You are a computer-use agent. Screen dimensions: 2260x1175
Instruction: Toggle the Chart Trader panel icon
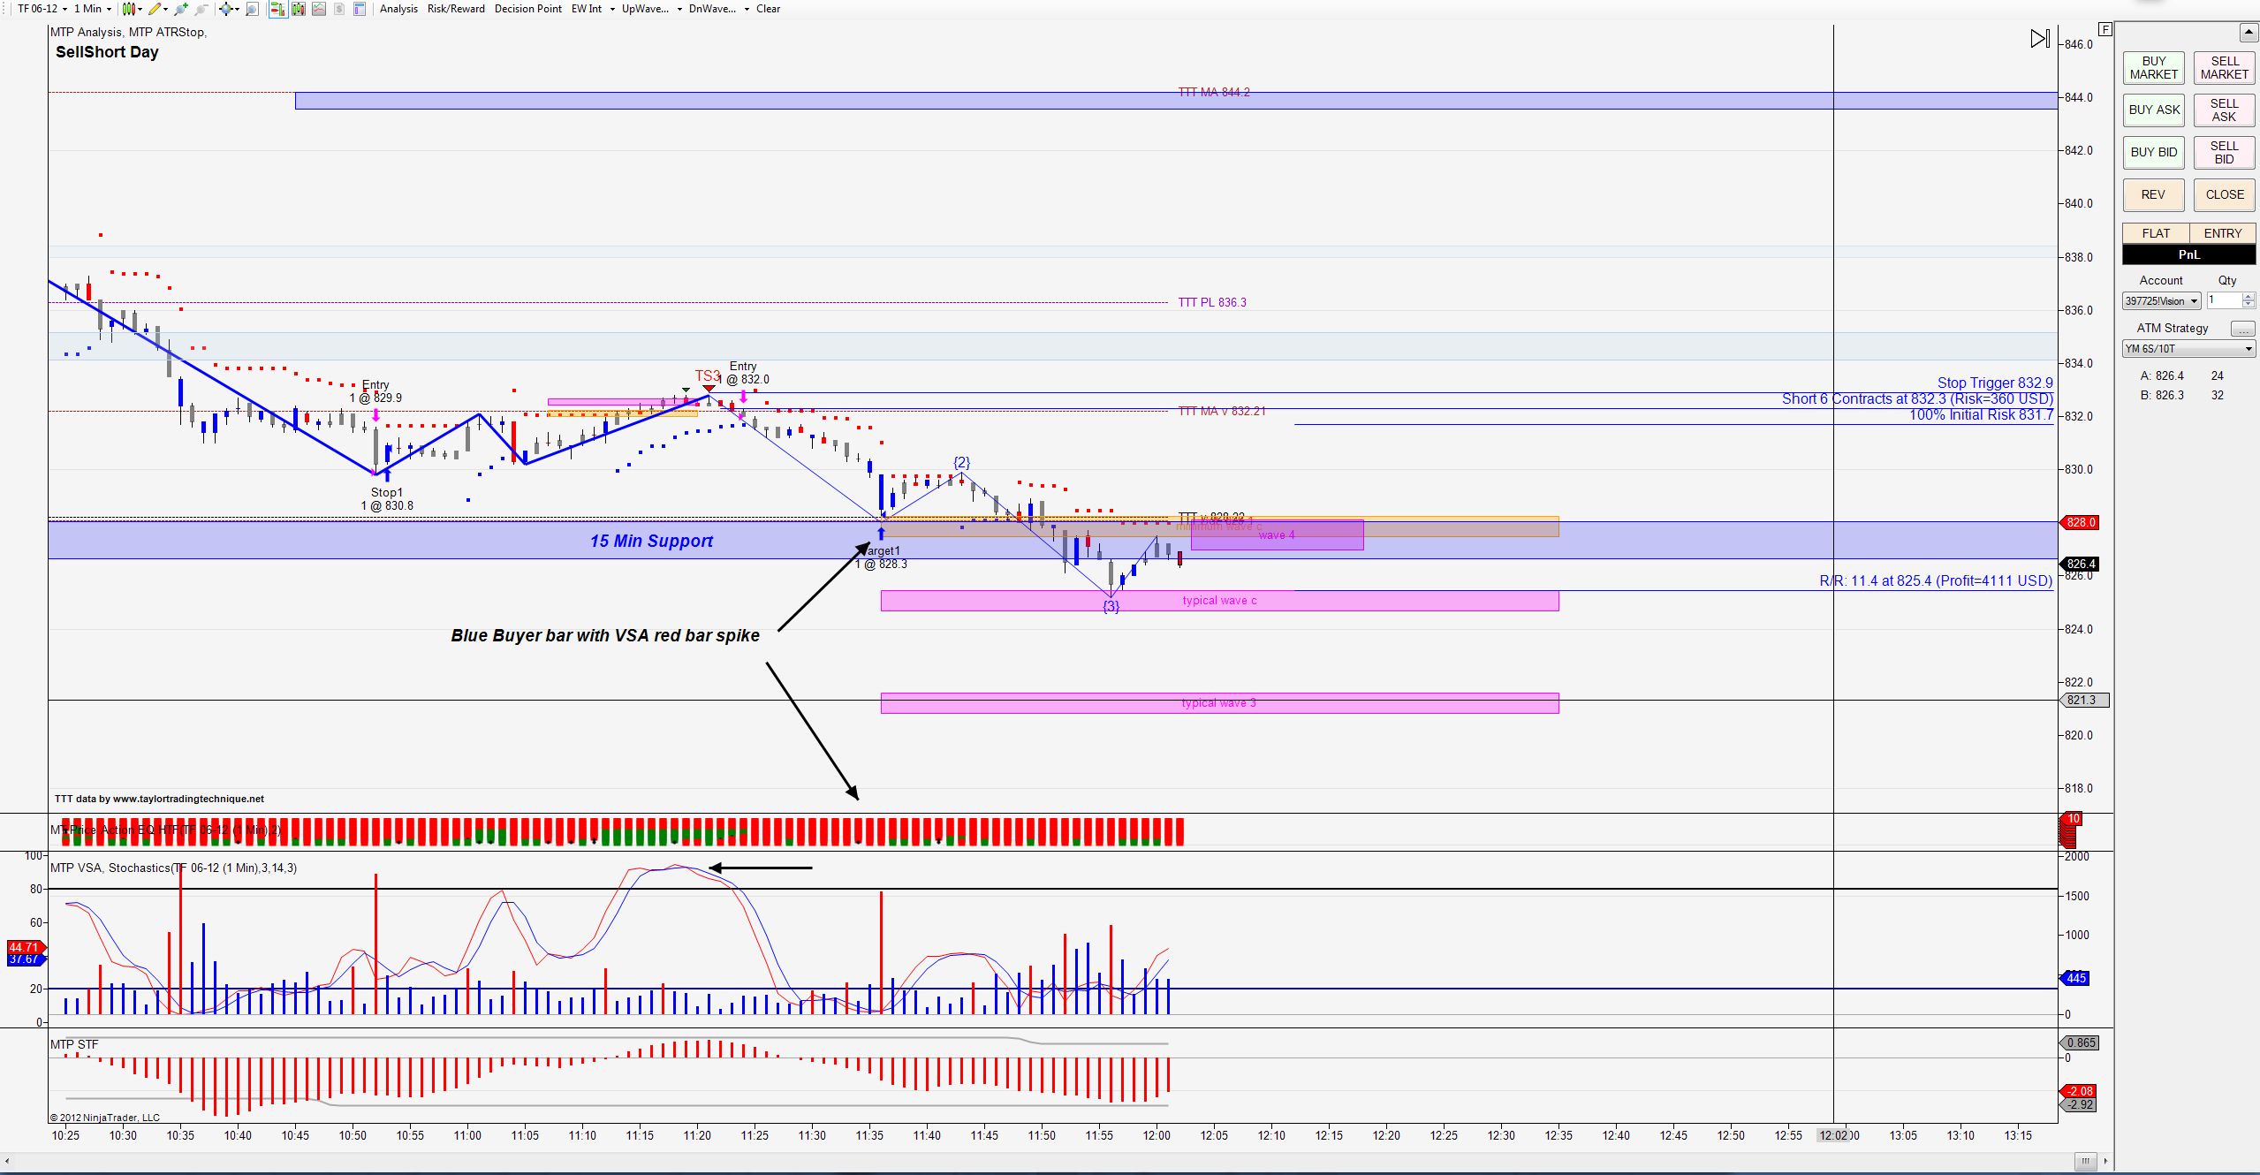point(277,9)
